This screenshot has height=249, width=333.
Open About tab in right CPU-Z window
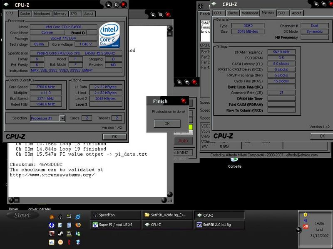[296, 13]
